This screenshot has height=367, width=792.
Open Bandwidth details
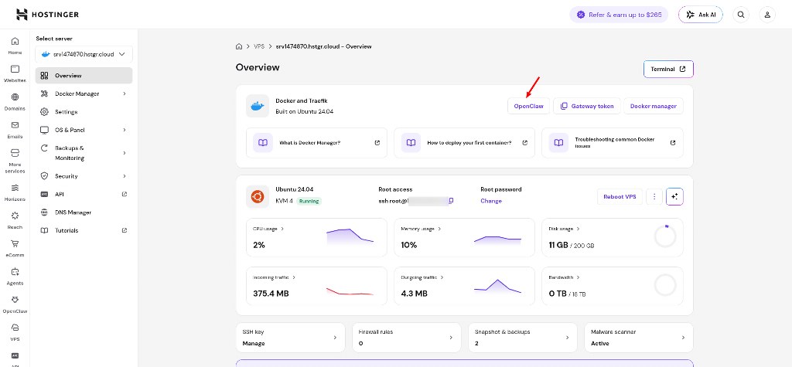pyautogui.click(x=564, y=277)
